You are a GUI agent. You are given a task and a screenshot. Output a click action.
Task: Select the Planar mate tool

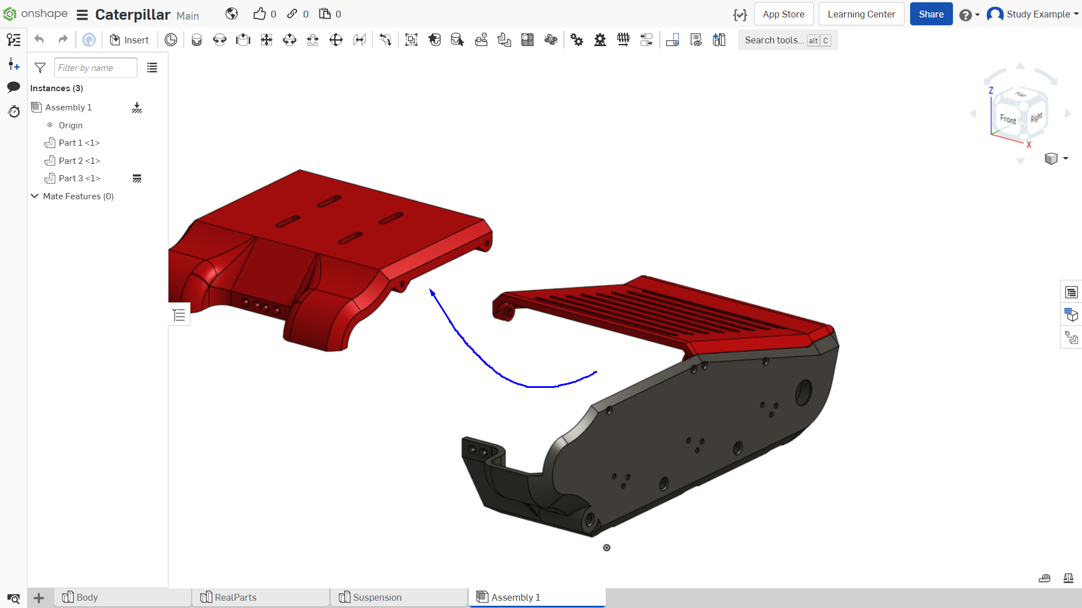[x=267, y=40]
